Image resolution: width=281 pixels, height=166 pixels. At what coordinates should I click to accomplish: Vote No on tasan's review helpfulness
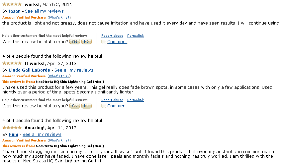[x=86, y=42]
